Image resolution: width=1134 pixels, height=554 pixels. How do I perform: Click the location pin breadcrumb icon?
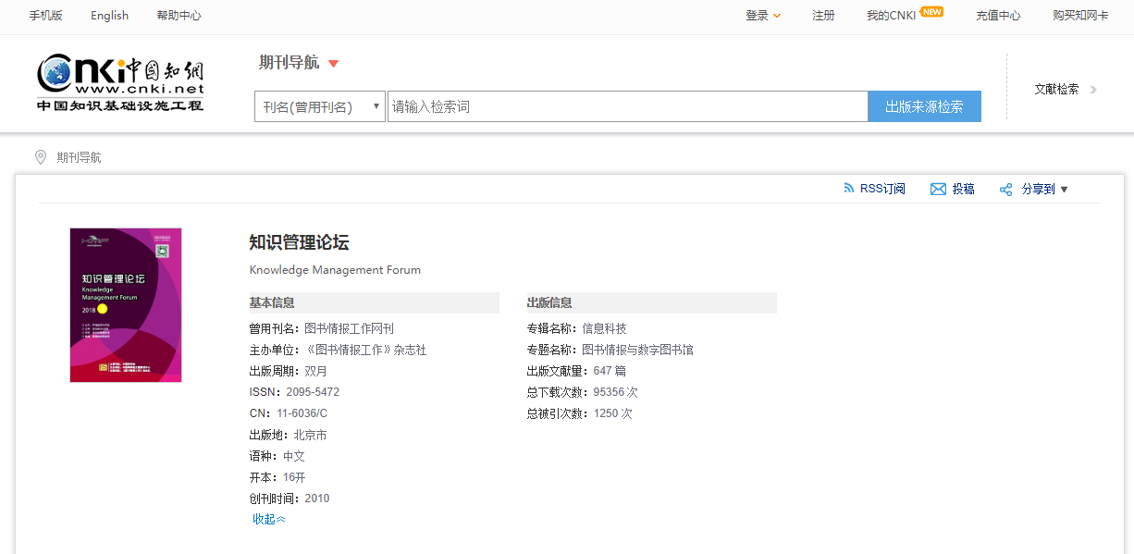[41, 157]
